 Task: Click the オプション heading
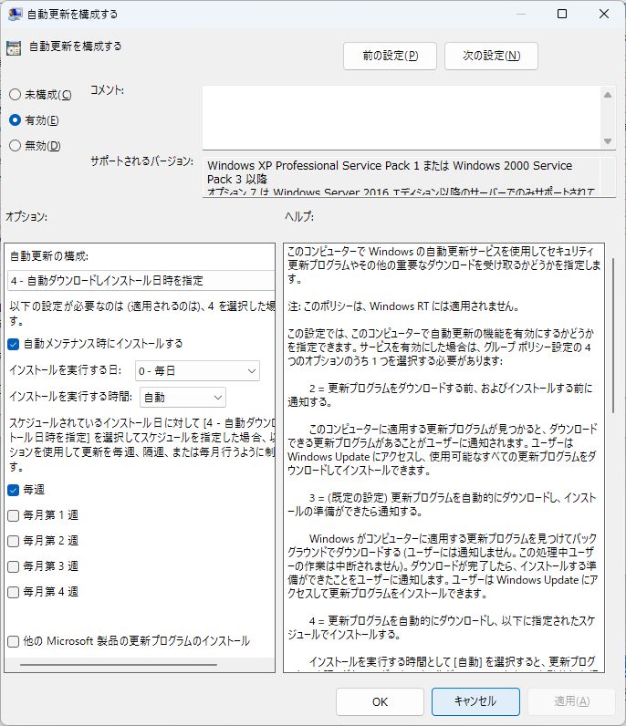point(26,216)
